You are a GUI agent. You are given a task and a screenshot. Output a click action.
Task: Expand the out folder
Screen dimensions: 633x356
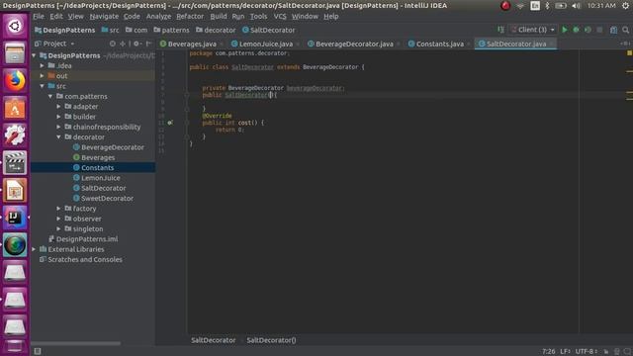(x=43, y=76)
